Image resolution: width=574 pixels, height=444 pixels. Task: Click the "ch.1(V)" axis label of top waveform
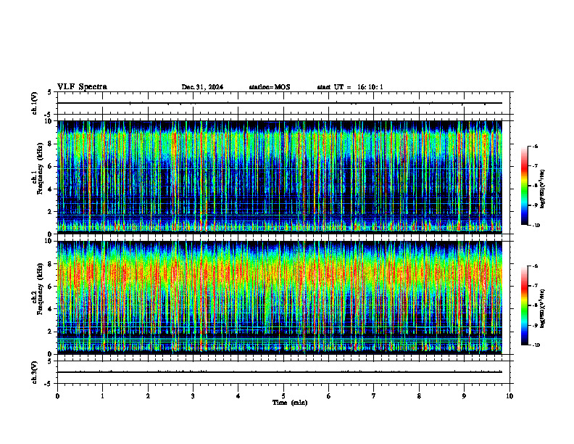click(x=35, y=103)
